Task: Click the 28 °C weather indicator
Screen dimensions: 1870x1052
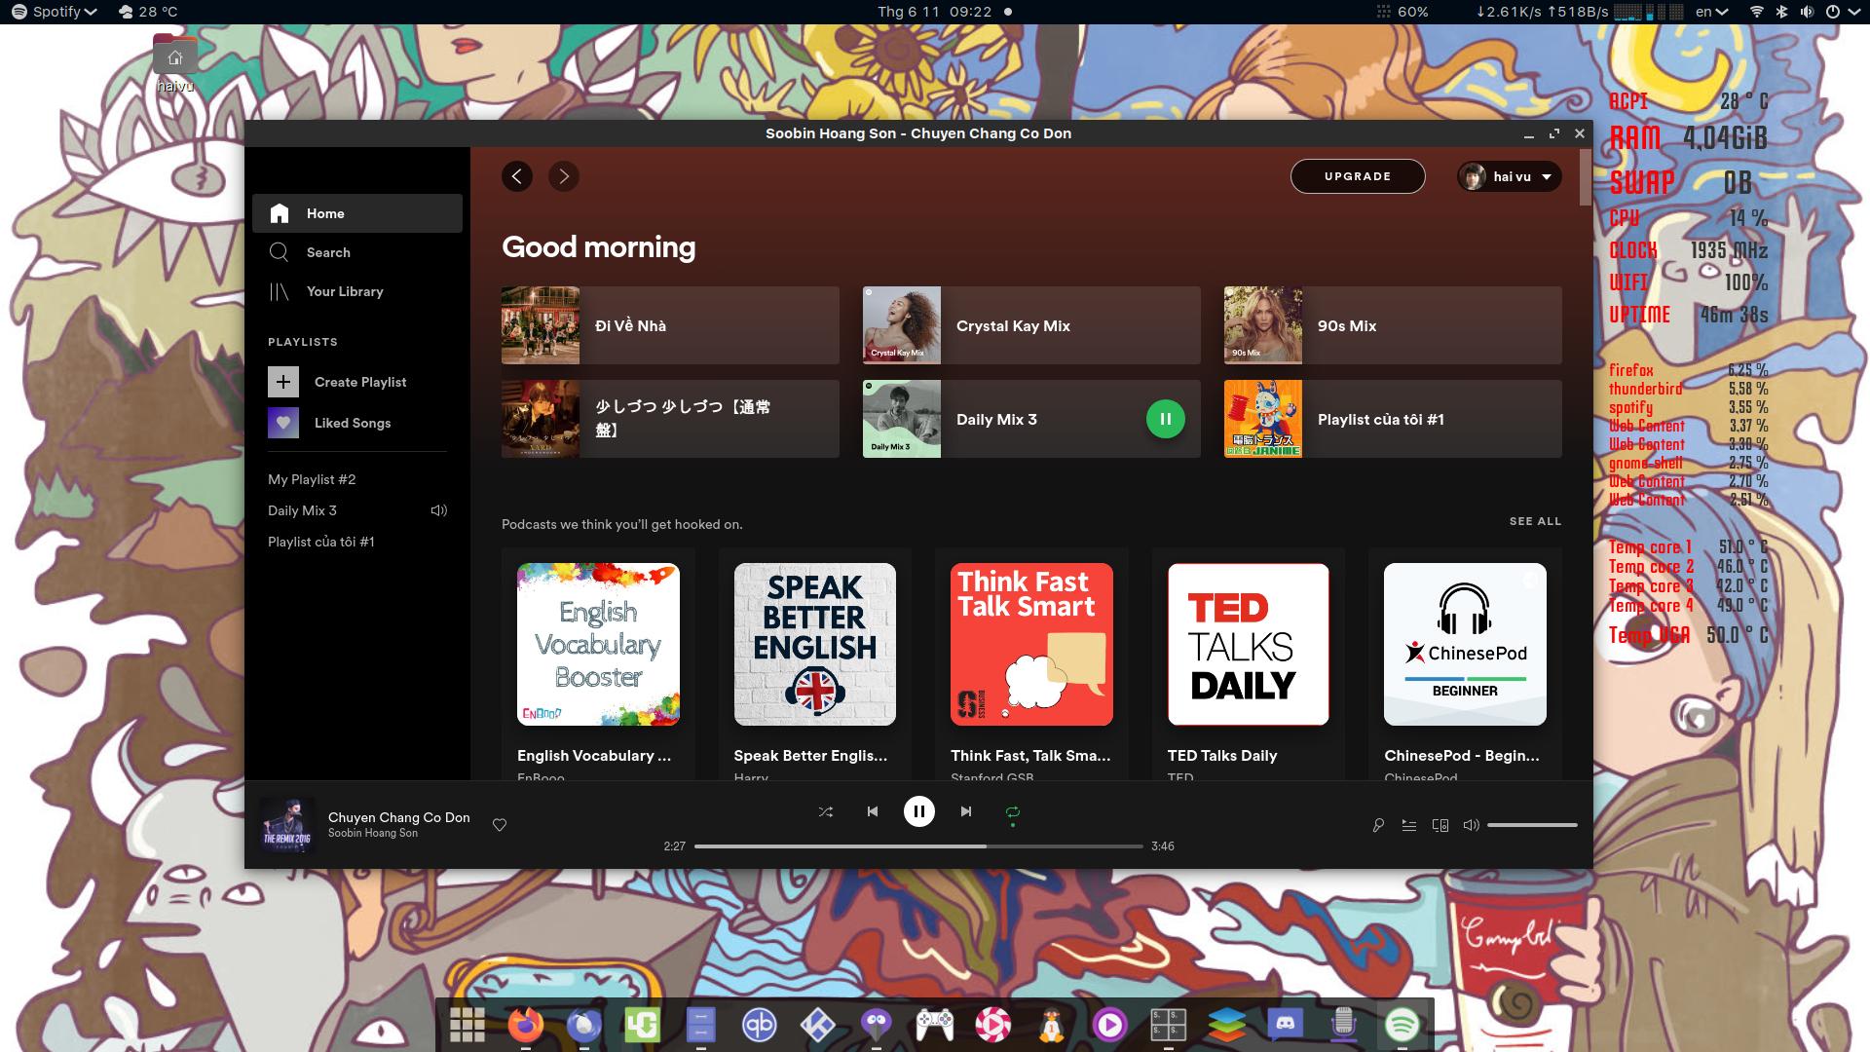Action: pyautogui.click(x=148, y=12)
